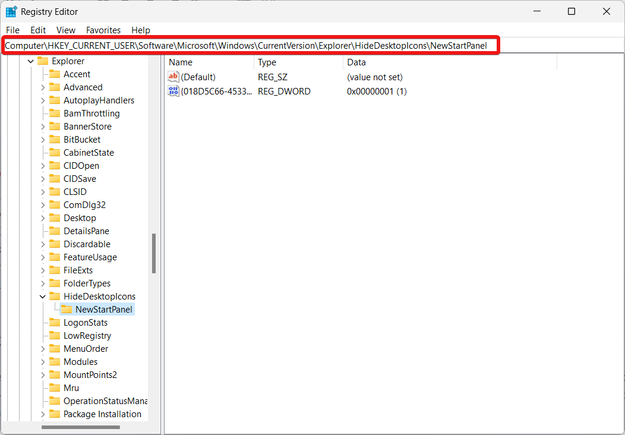625x435 pixels.
Task: Click the Mru folder icon
Action: [55, 388]
